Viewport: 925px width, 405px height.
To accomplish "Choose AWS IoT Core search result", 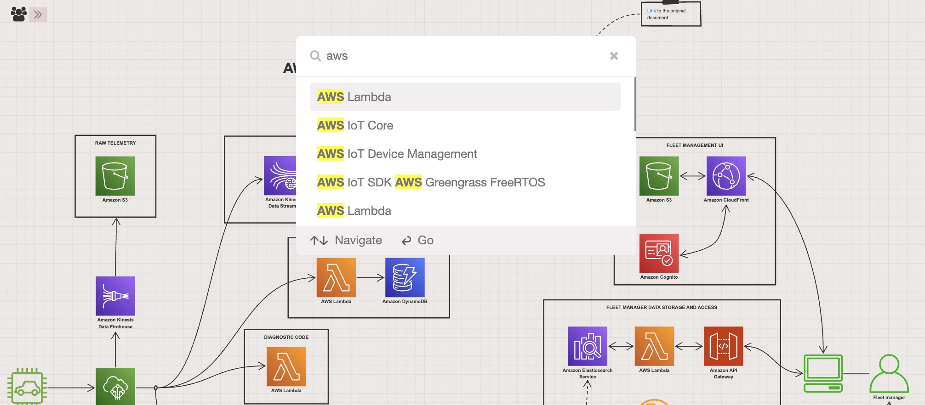I will pos(465,125).
